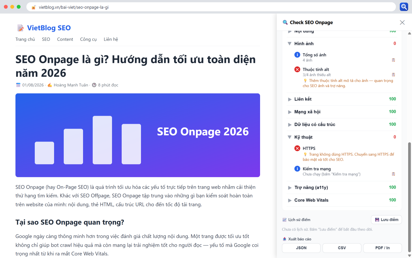The image size is (412, 258).
Task: Click the chart icon next to Lịch sử điểm
Action: pyautogui.click(x=284, y=220)
